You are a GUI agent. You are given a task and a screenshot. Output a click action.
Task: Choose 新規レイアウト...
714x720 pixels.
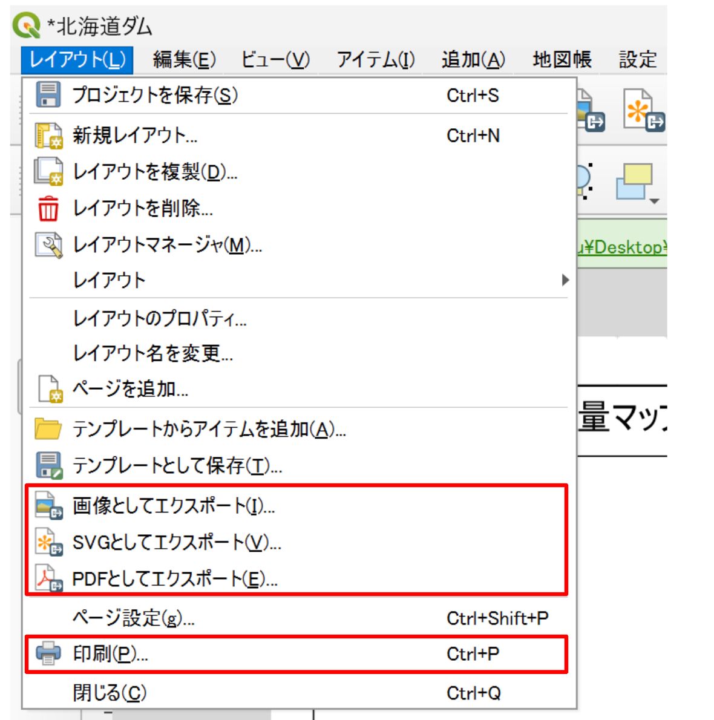(x=298, y=136)
